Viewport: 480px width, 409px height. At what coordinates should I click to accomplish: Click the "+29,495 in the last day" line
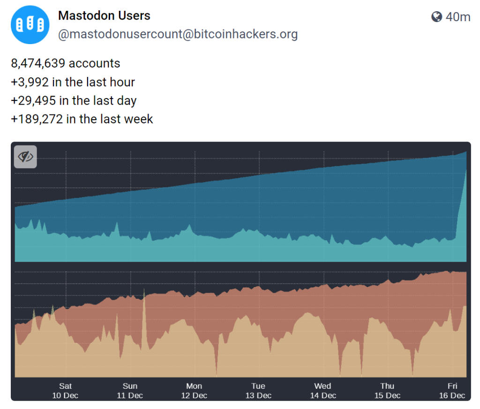pos(74,100)
